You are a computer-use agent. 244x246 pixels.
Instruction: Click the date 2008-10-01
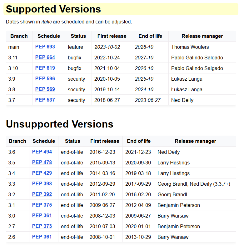point(102,237)
